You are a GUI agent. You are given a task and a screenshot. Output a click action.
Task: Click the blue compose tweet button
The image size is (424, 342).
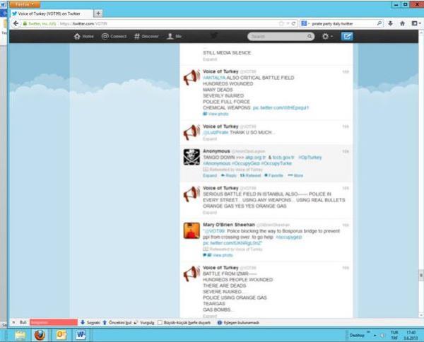[x=347, y=36]
